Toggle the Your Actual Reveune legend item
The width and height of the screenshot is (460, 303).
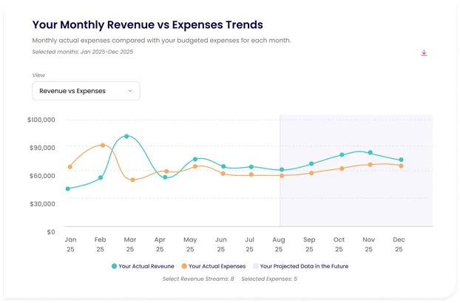(143, 266)
